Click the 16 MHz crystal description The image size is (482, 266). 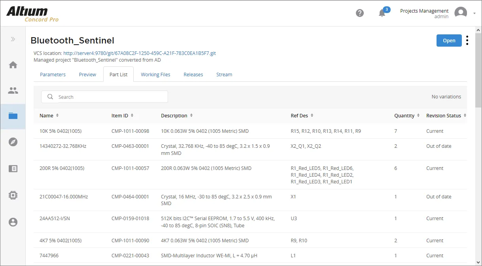click(x=216, y=200)
